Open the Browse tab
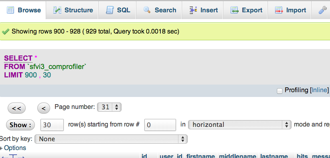Viewport: 330px width, 158px height. tap(23, 10)
